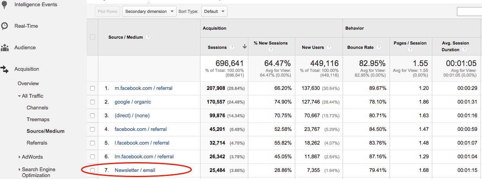
Task: Tick the checkbox for google / organic row
Action: coord(92,102)
